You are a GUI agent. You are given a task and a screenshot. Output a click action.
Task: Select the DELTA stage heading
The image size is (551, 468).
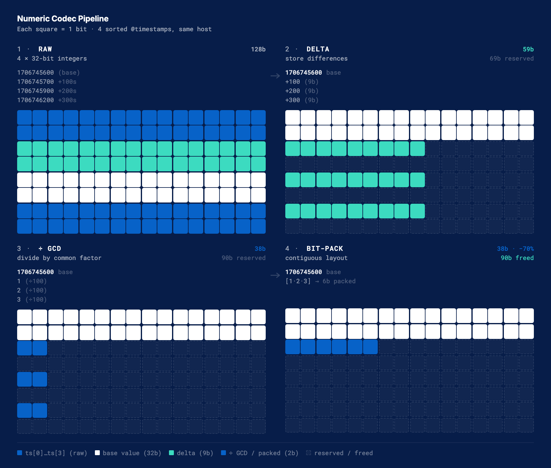(x=318, y=49)
